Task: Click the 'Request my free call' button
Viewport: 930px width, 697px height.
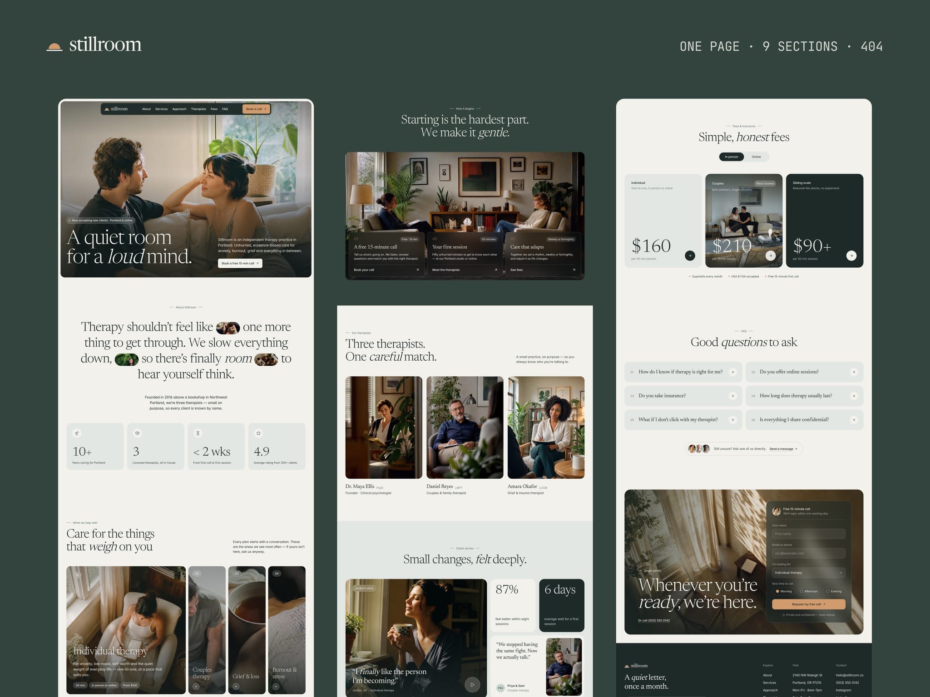Action: click(x=809, y=604)
